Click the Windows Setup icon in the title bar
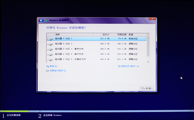The image size is (194, 120). [47, 20]
